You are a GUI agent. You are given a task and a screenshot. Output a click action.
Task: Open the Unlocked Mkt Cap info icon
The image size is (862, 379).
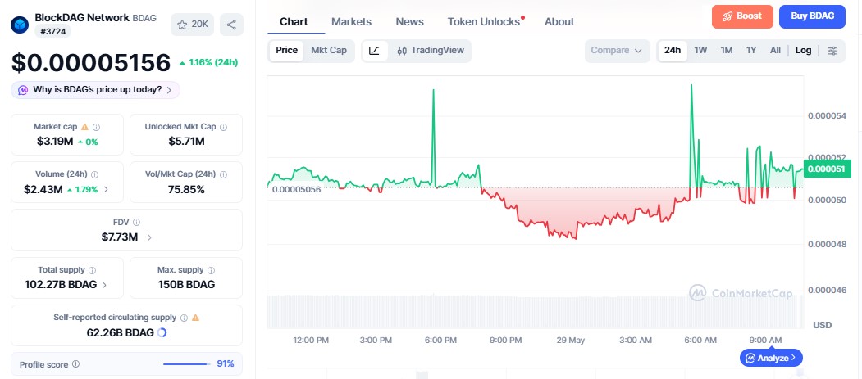[x=223, y=127]
